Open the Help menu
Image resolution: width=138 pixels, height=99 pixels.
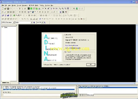coord(52,5)
